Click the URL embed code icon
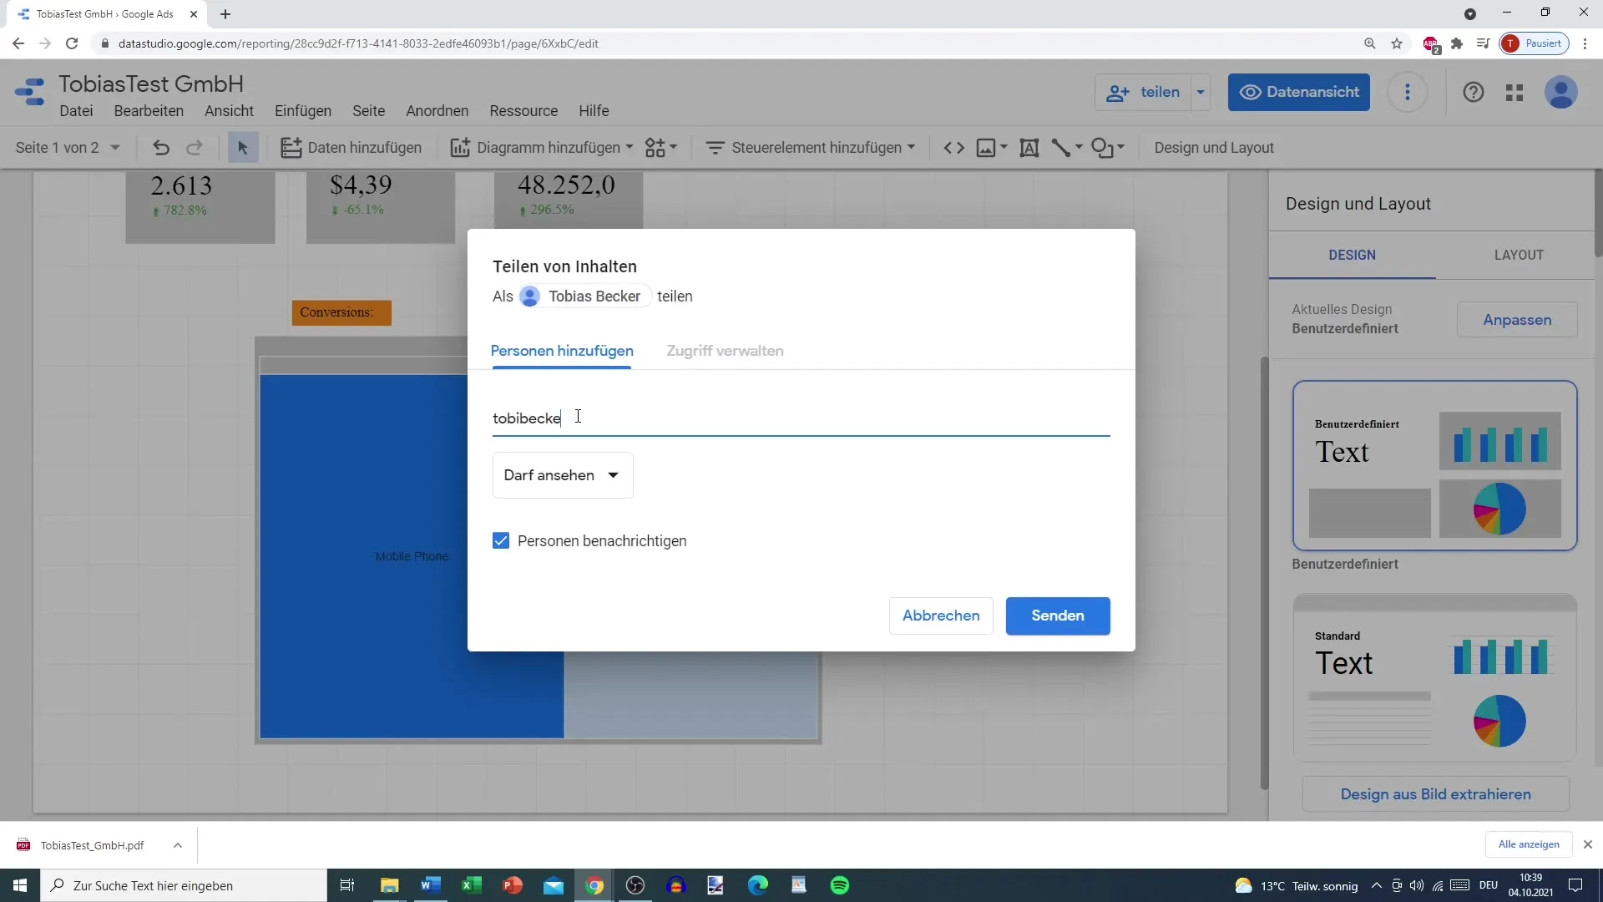Viewport: 1603px width, 902px height. [954, 148]
